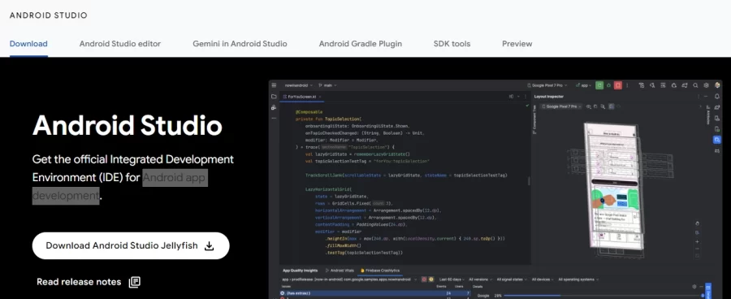Select ForYouScreen.kt editor tab

coord(301,97)
